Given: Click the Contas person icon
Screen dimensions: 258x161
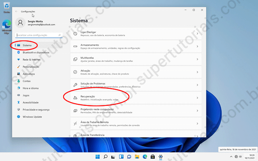Looking at the screenshot, I should (18, 81).
